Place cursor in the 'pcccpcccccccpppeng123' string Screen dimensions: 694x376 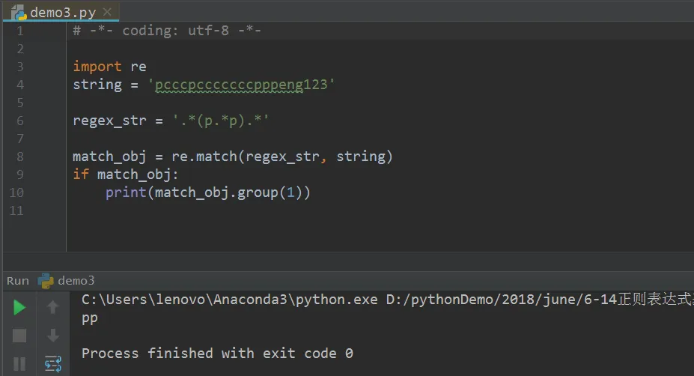242,85
